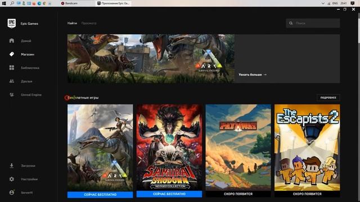
Task: Click the taskbar search magnifier icon
Action: (x=12, y=3)
